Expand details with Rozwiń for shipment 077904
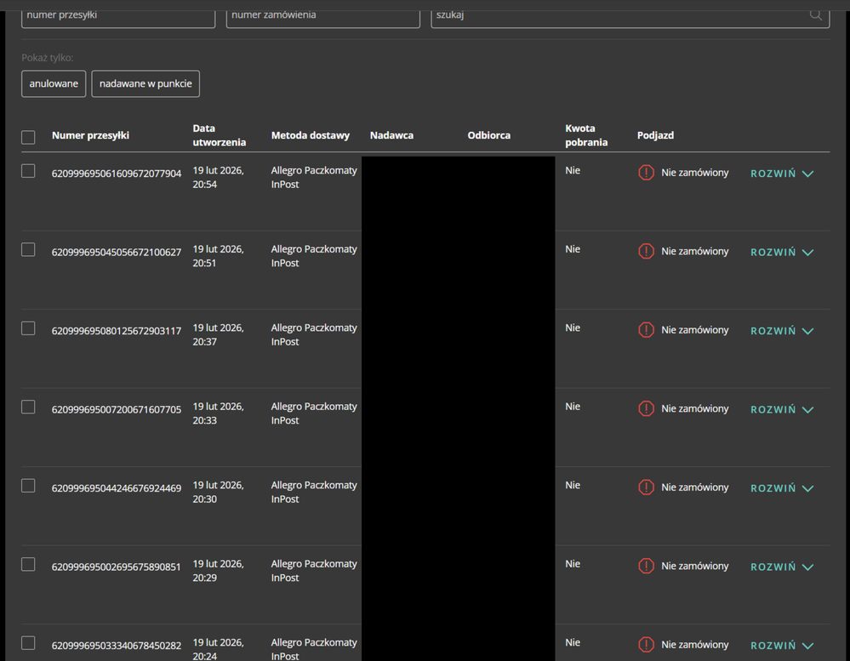The image size is (850, 661). 781,174
